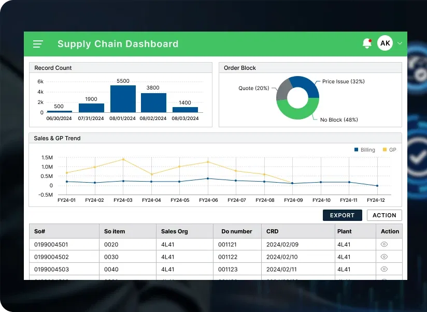
Task: Toggle the Billing legend swatch
Action: pos(357,150)
